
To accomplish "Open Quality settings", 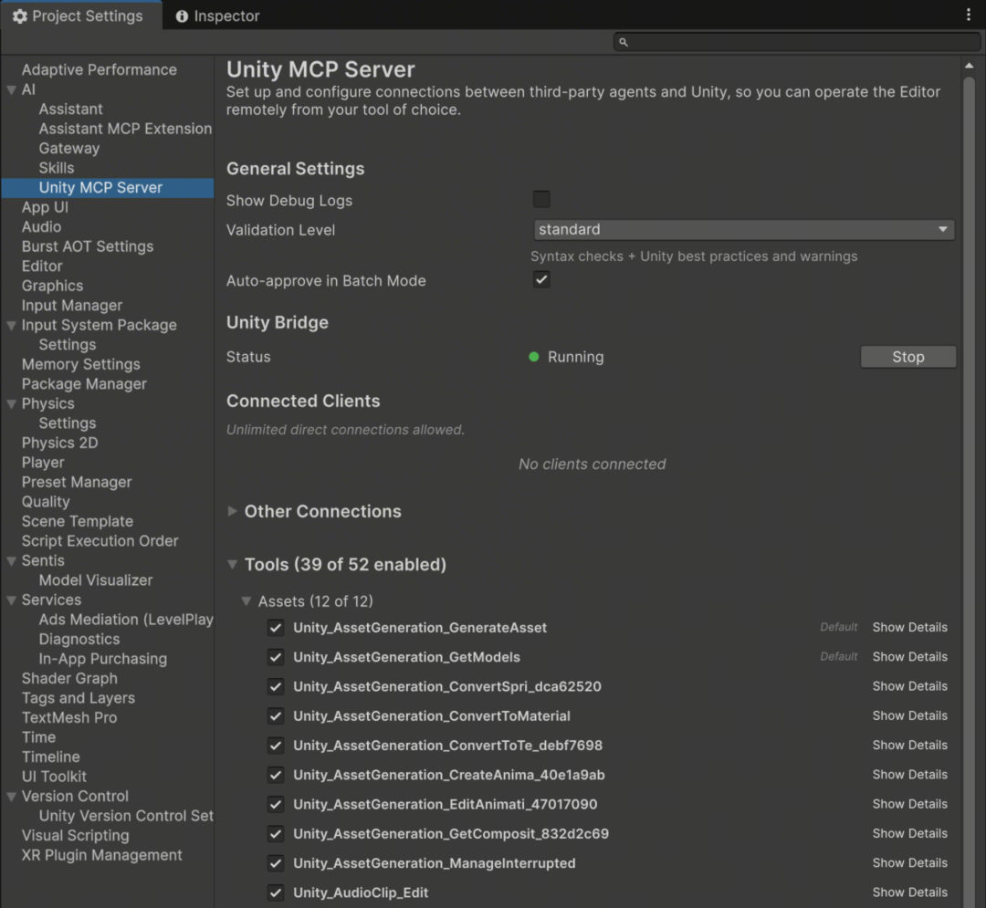I will click(x=46, y=502).
